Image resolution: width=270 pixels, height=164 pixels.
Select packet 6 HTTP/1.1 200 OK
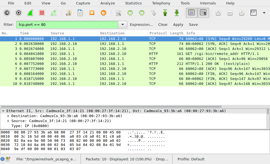(135, 64)
